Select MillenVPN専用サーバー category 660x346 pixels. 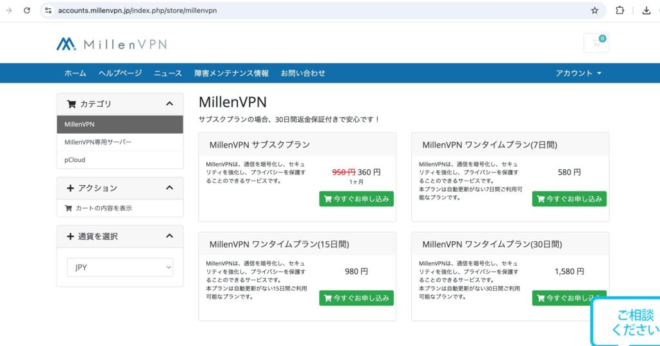[x=120, y=142]
